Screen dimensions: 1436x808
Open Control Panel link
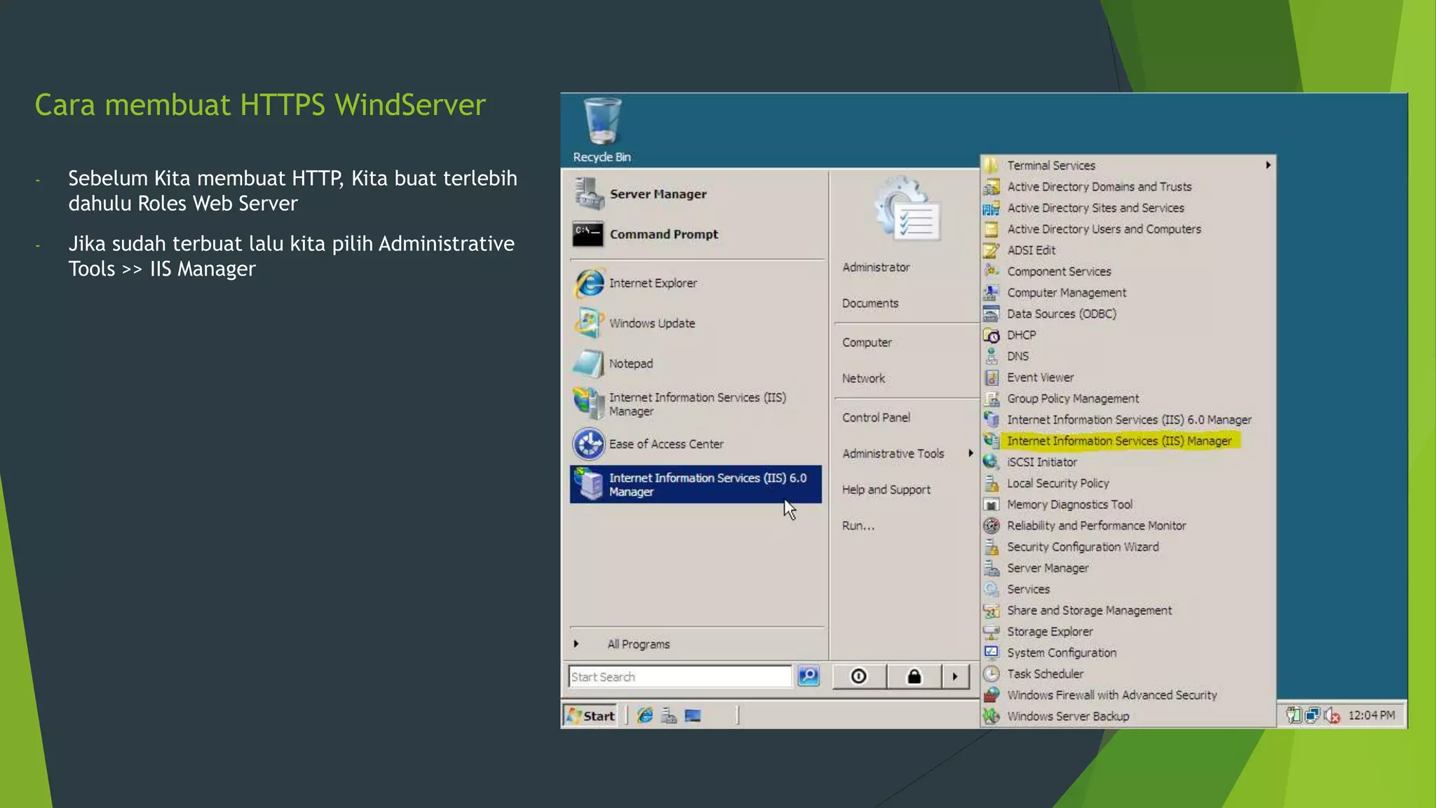point(876,418)
